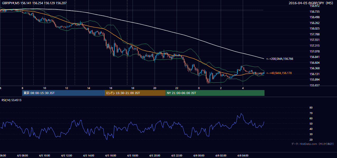
Task: Click price axis label 157.551
Action: 314,40
